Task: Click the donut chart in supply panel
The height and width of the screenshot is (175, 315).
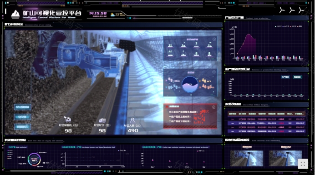Action: (34, 160)
